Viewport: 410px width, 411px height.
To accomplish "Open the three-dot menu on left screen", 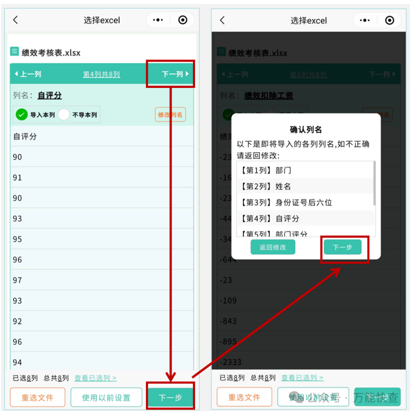I will [x=158, y=20].
